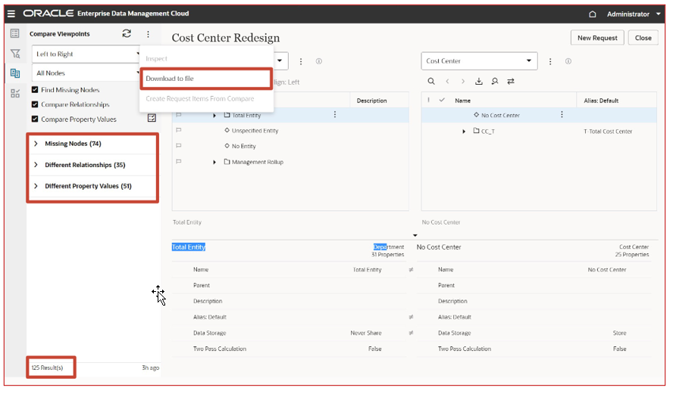Image resolution: width=673 pixels, height=394 pixels.
Task: Expand Different Property Values (51) section
Action: [36, 186]
